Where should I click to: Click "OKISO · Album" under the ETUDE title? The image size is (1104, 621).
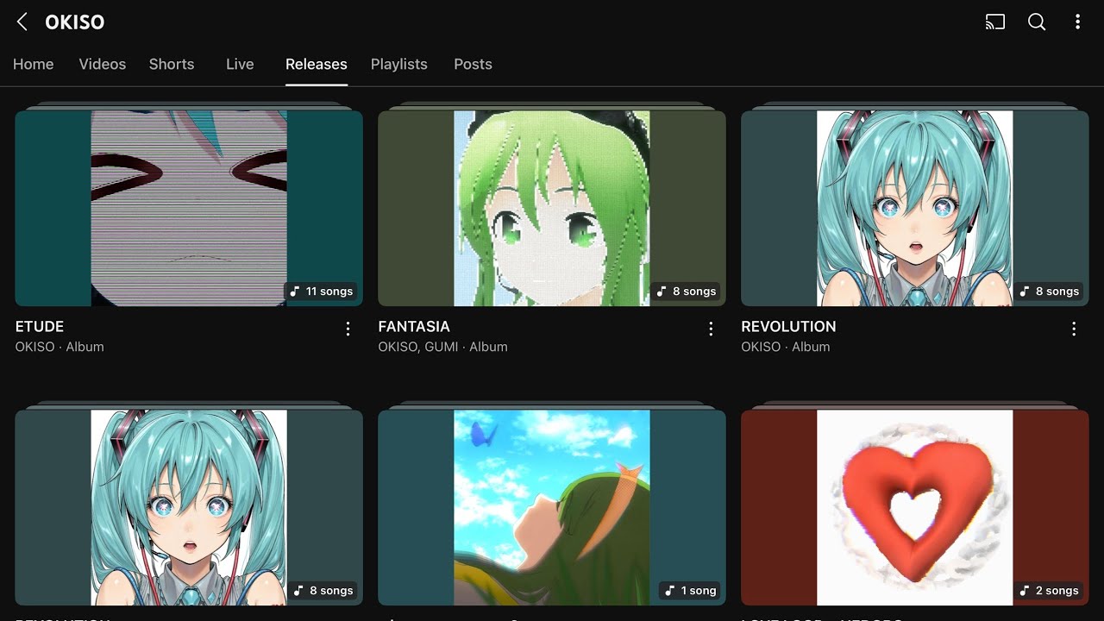pyautogui.click(x=60, y=347)
